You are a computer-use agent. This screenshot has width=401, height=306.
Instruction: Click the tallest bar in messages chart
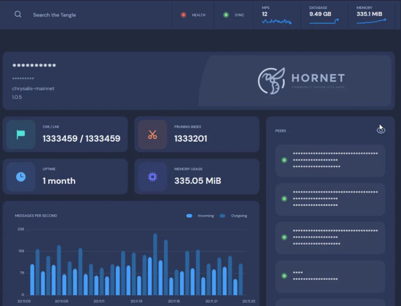click(155, 264)
